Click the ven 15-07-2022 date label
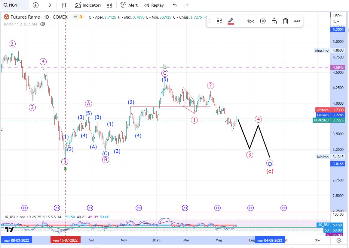This screenshot has height=248, width=349. pos(65,240)
